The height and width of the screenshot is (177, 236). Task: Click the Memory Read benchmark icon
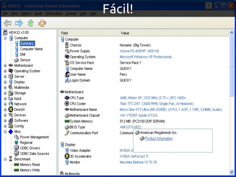[x=17, y=165]
